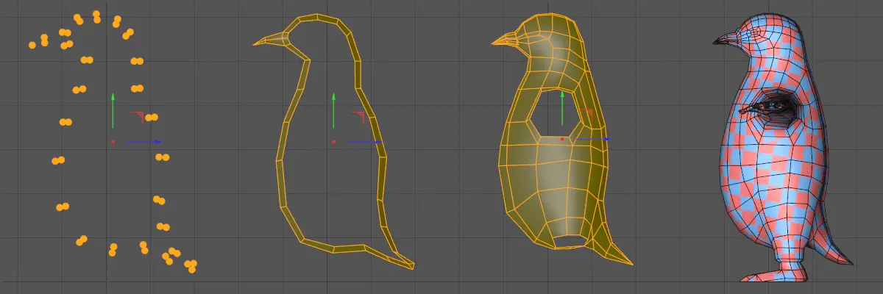Click blue axis arrow inside the outline penguin
883x294 pixels.
(364, 141)
